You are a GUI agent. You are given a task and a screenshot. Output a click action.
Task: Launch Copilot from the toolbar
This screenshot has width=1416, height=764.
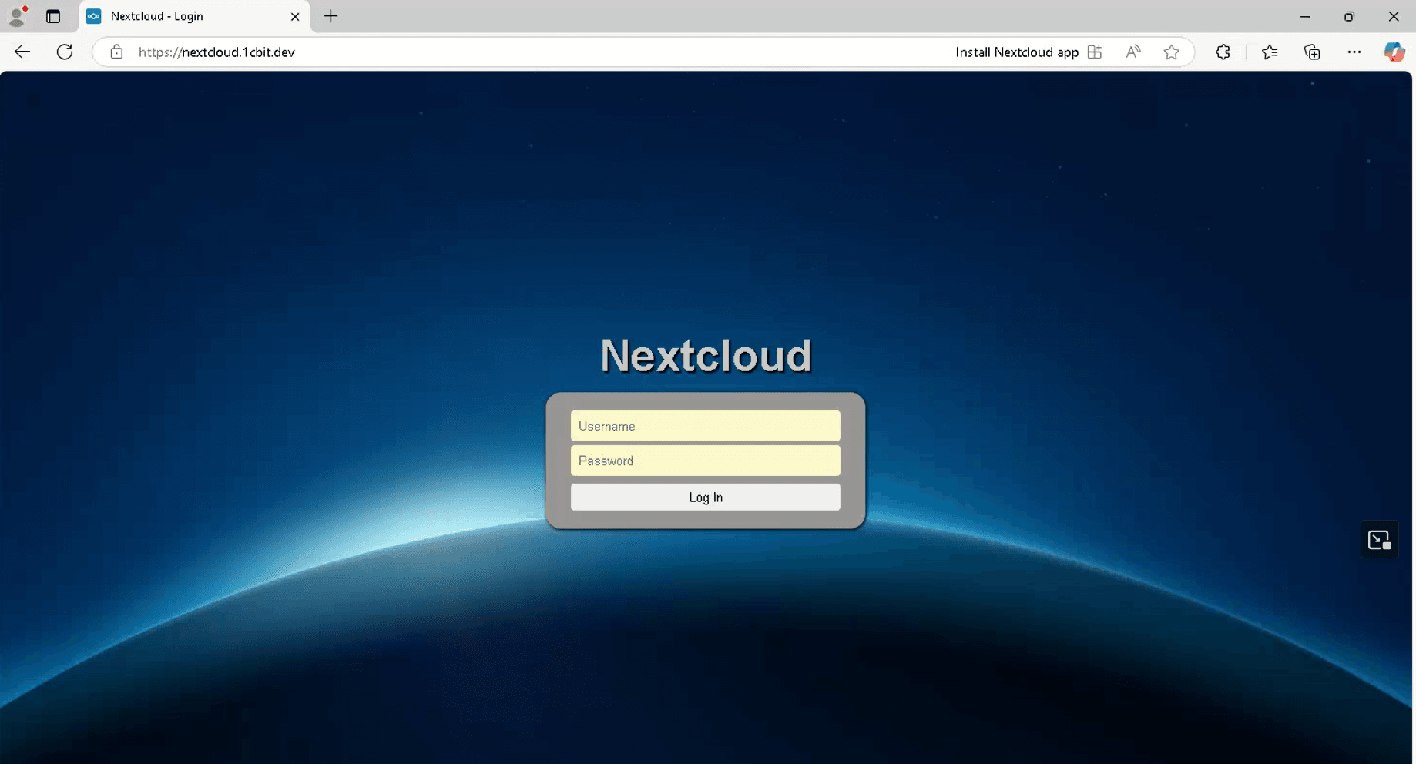click(1394, 52)
